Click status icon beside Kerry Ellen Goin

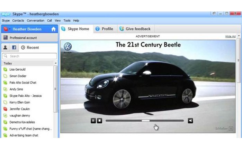coord(5,102)
